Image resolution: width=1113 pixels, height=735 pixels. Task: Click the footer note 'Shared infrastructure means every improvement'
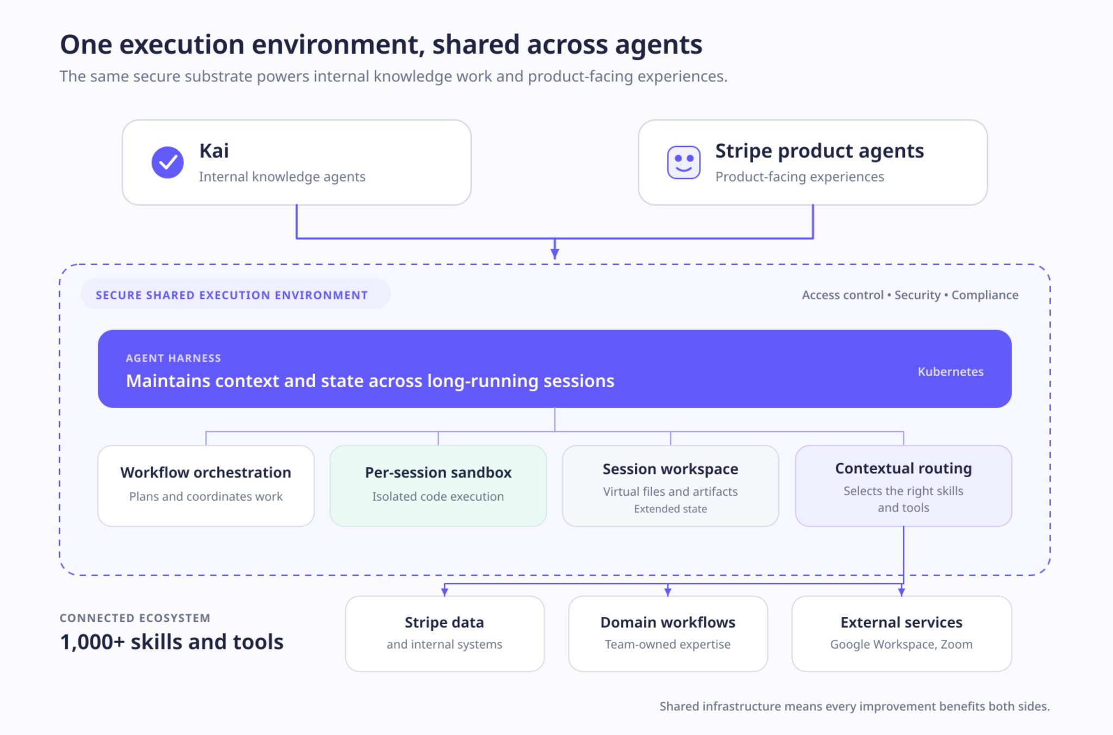click(854, 706)
